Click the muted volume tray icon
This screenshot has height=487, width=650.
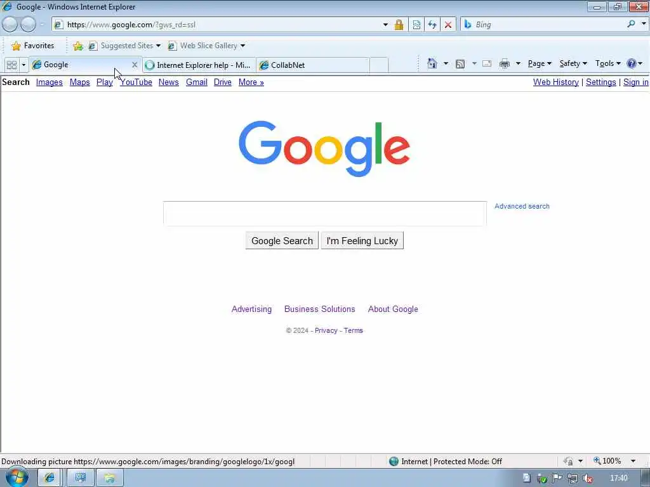pyautogui.click(x=588, y=478)
